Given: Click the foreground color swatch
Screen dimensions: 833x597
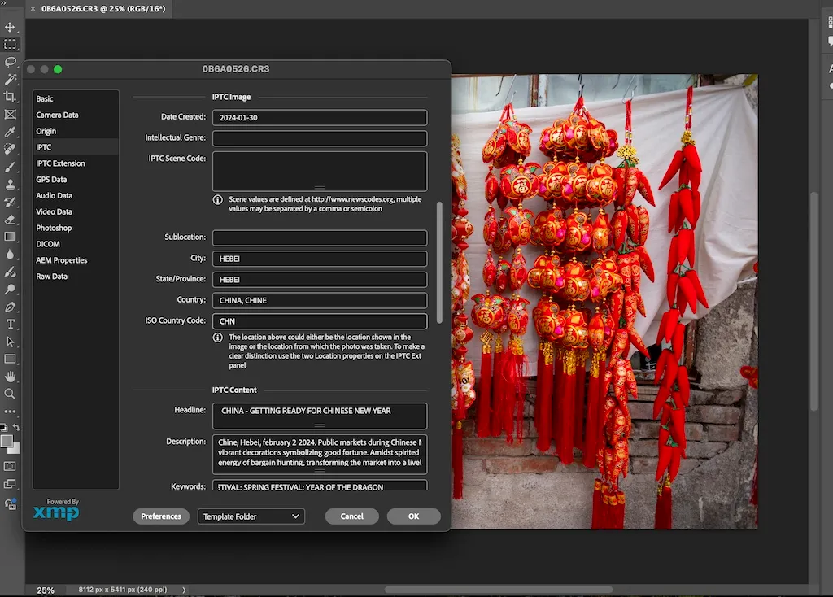Looking at the screenshot, I should click(x=7, y=441).
